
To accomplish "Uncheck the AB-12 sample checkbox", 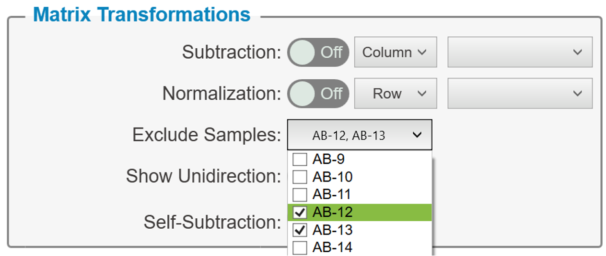I will (x=300, y=213).
